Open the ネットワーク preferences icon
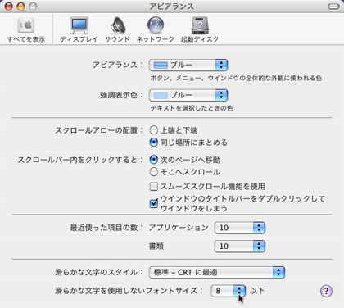Screen dimensions: 344x308 156,29
